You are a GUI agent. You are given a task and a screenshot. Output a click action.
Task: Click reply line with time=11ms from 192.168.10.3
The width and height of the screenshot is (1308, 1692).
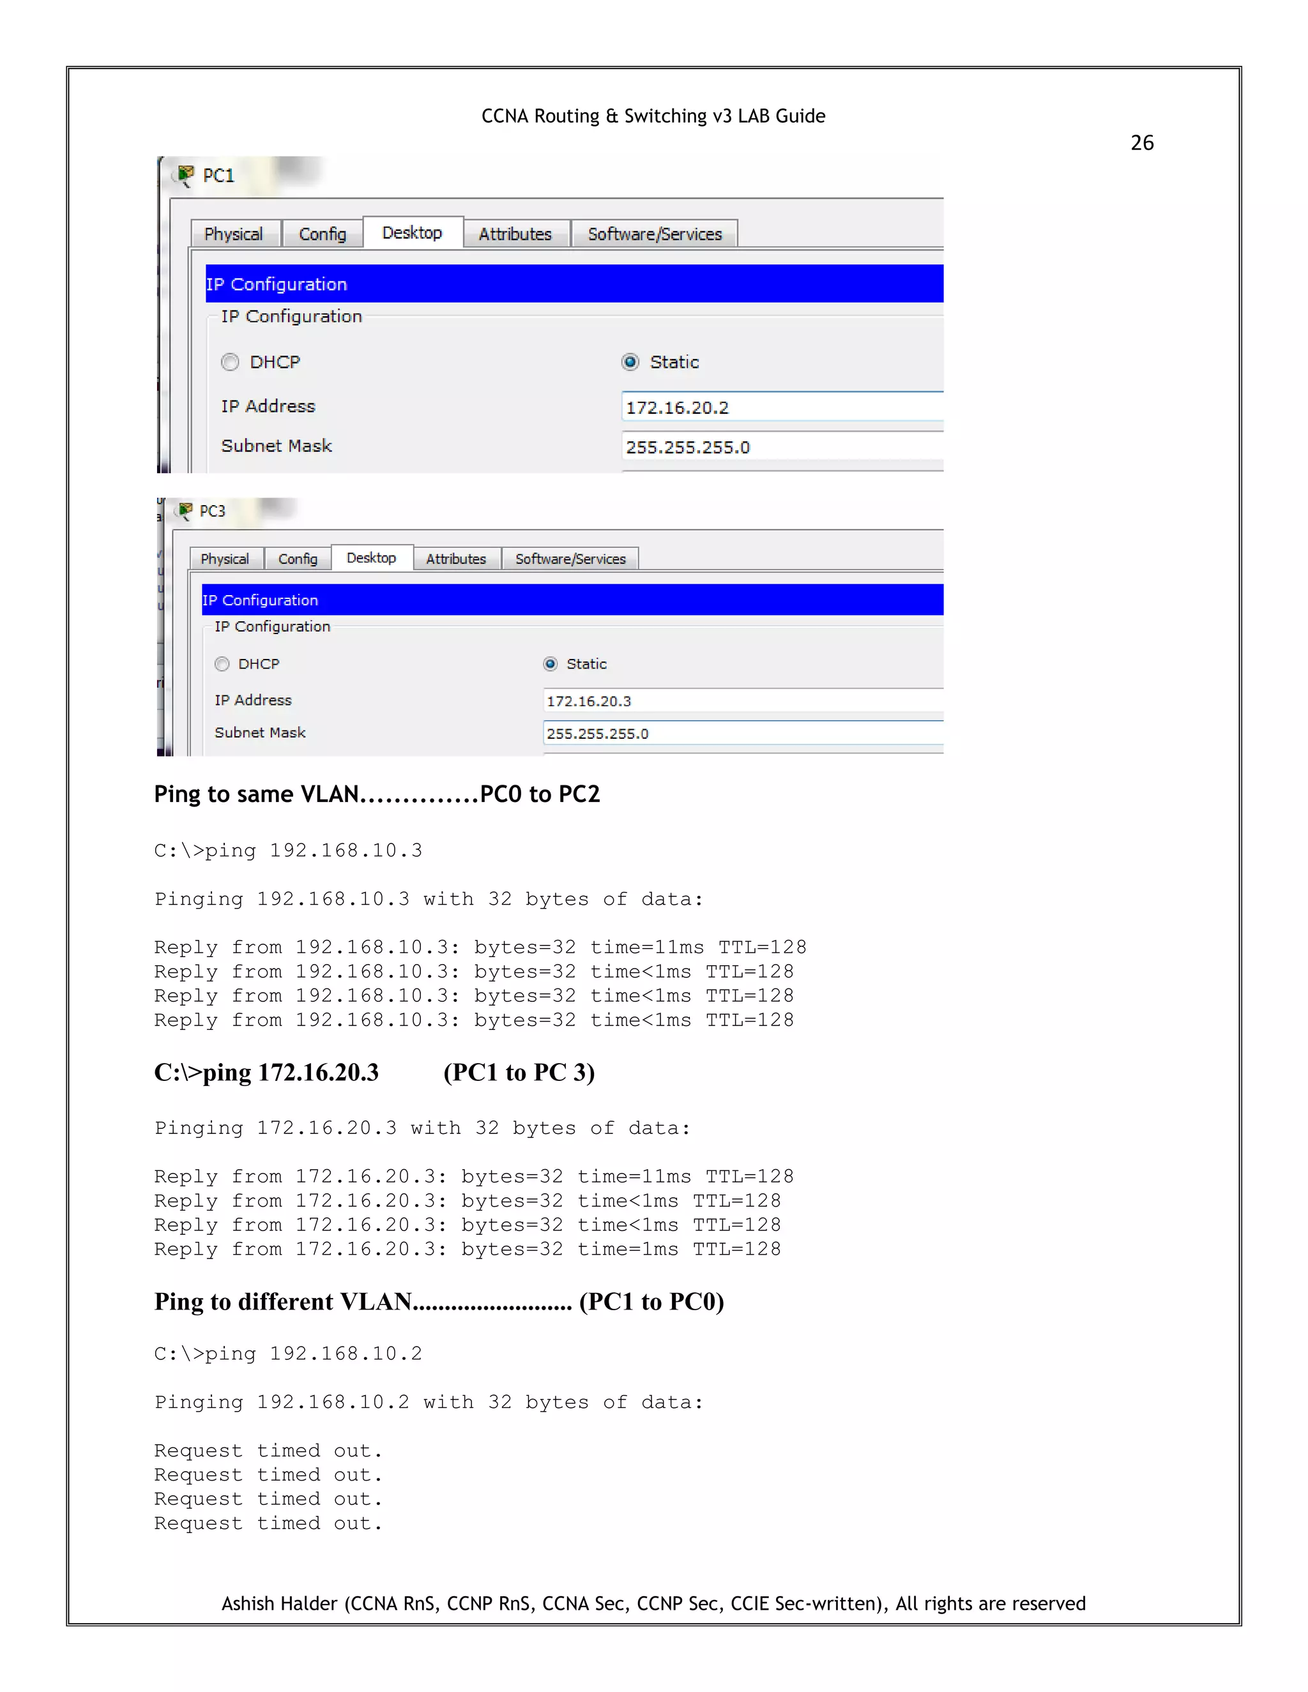coord(480,948)
